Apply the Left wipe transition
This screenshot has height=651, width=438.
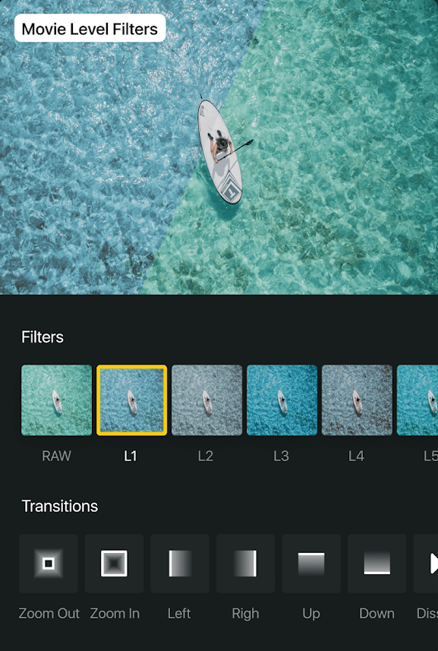click(180, 564)
